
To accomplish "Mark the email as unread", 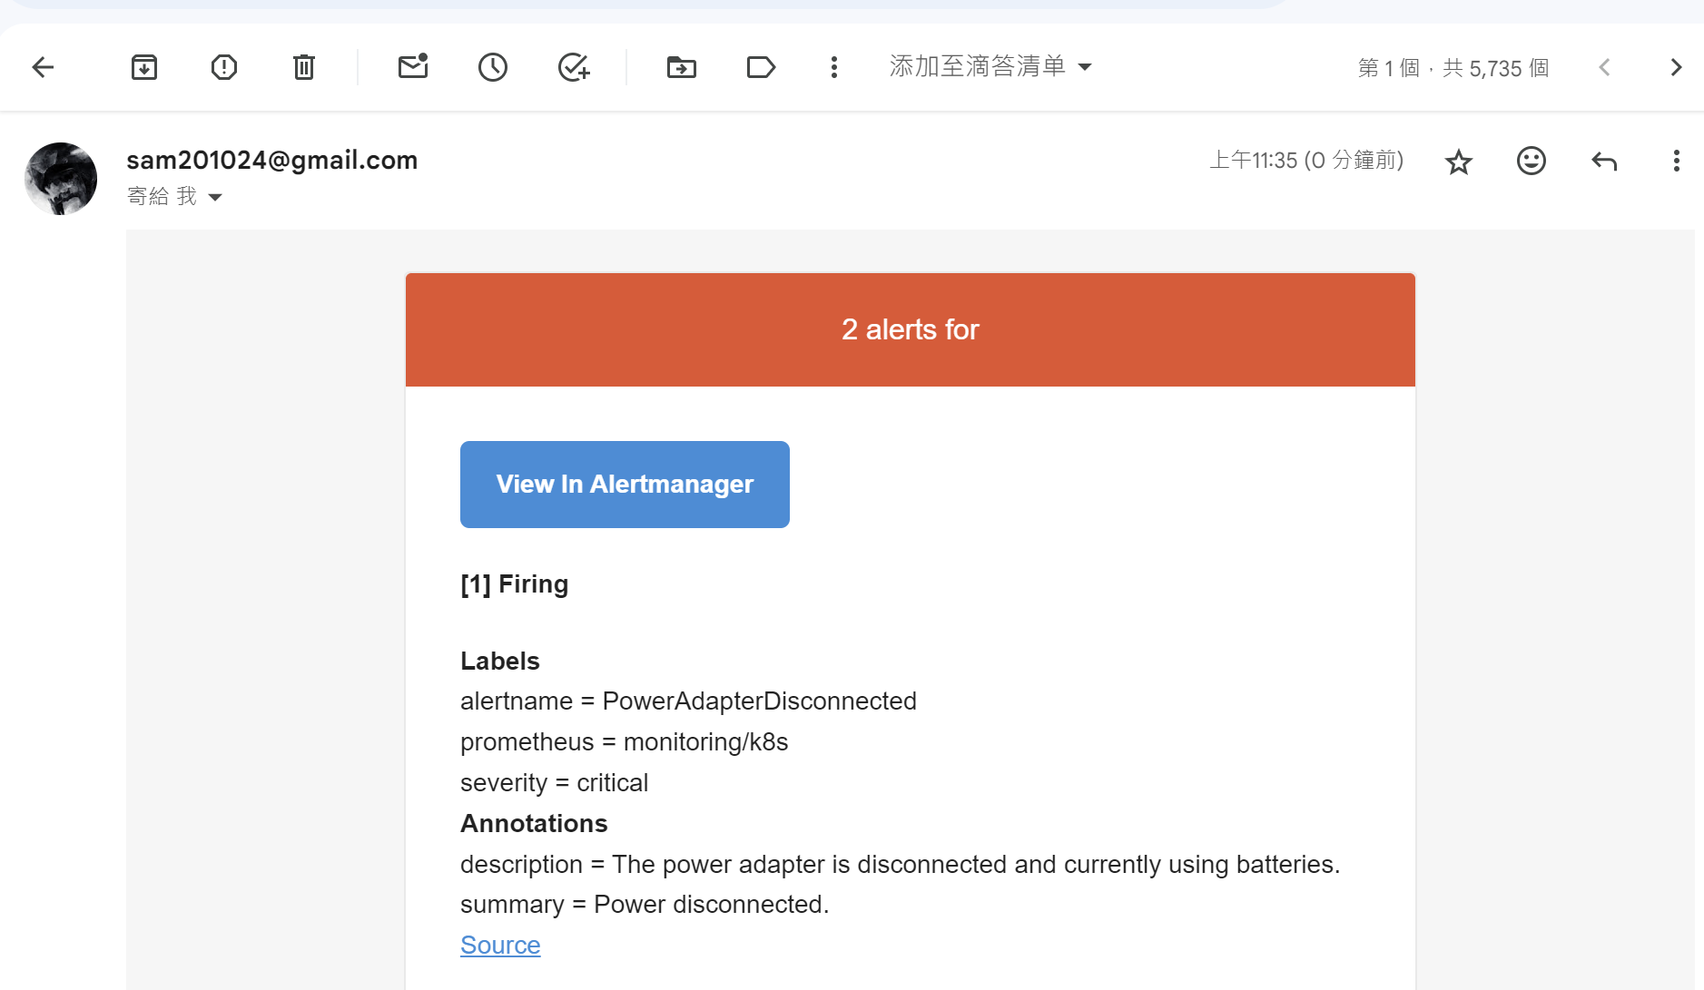I will pyautogui.click(x=413, y=67).
